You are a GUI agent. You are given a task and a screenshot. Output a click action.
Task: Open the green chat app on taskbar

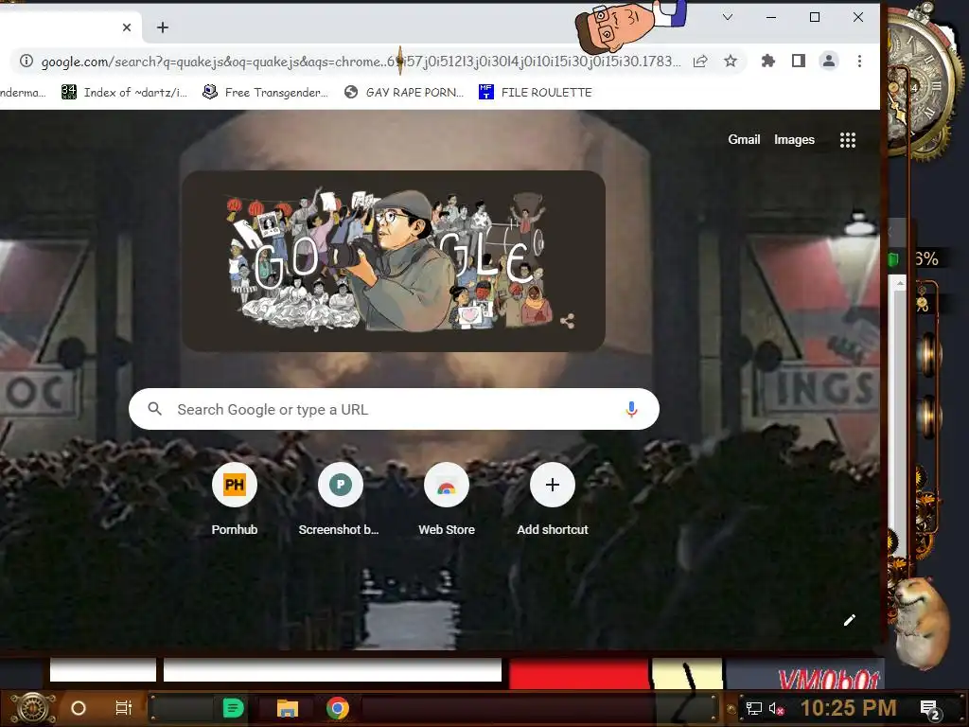tap(233, 708)
